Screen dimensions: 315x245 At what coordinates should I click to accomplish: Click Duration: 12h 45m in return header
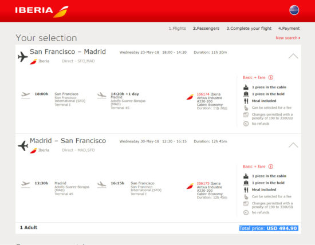[x=210, y=141]
